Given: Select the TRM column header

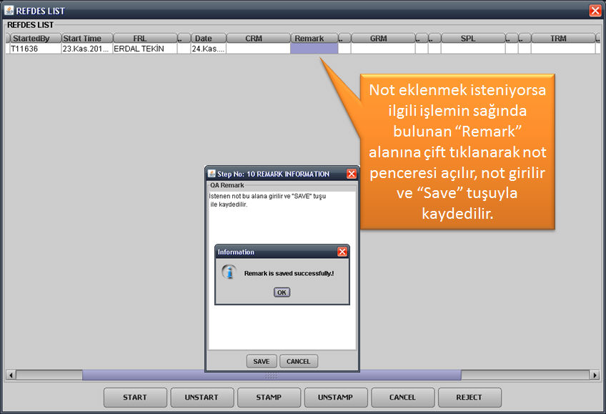Looking at the screenshot, I should pyautogui.click(x=563, y=39).
